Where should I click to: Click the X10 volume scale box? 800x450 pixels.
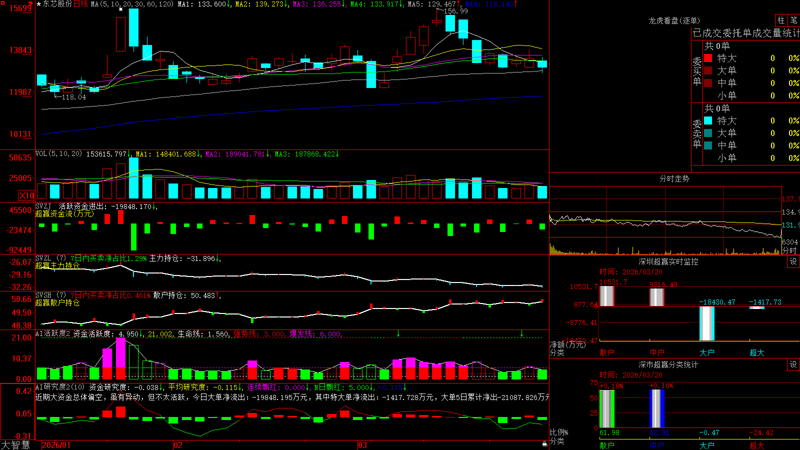pos(26,195)
